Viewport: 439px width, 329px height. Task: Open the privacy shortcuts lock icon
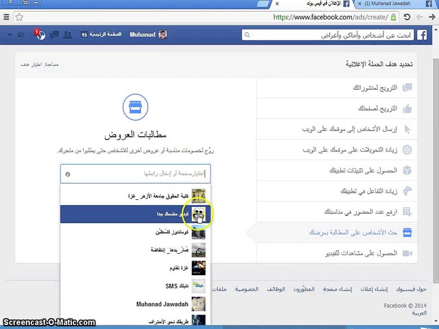pyautogui.click(x=21, y=35)
